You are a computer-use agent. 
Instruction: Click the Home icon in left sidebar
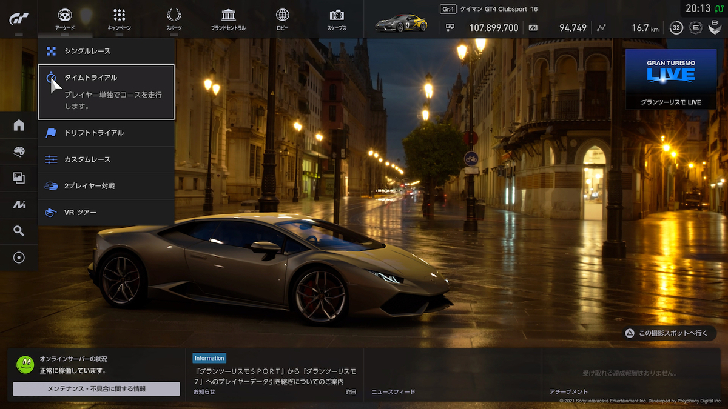coord(19,125)
